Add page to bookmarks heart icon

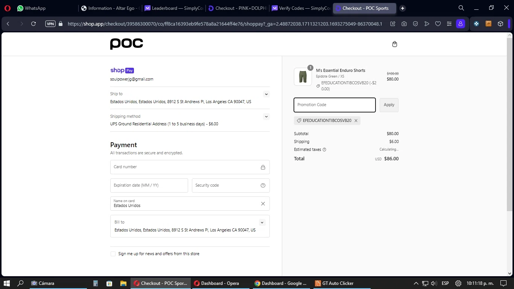point(438,24)
